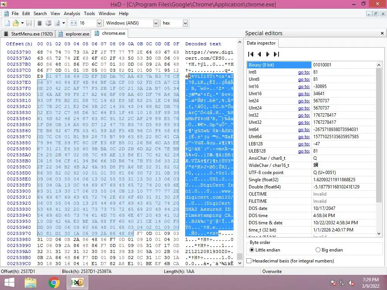Switch to the explorer.exe tab
This screenshot has height=290, width=387.
74,34
